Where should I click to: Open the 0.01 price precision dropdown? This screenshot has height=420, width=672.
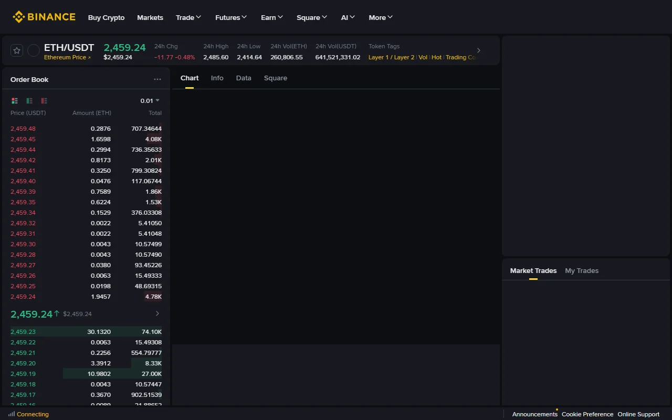(x=150, y=101)
